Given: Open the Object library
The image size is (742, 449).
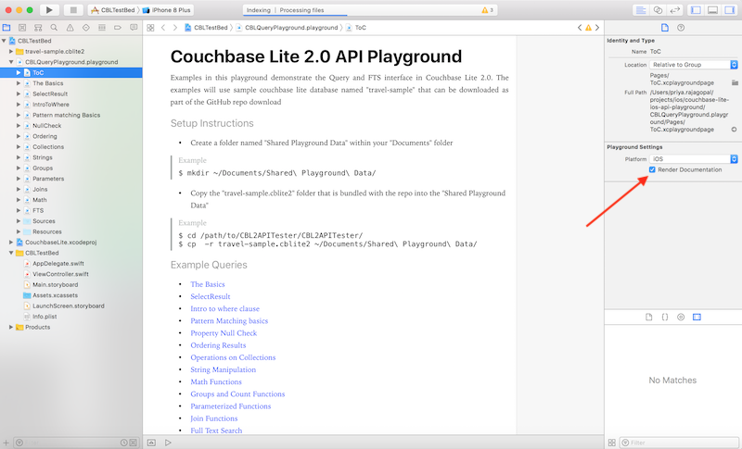Looking at the screenshot, I should (x=681, y=318).
